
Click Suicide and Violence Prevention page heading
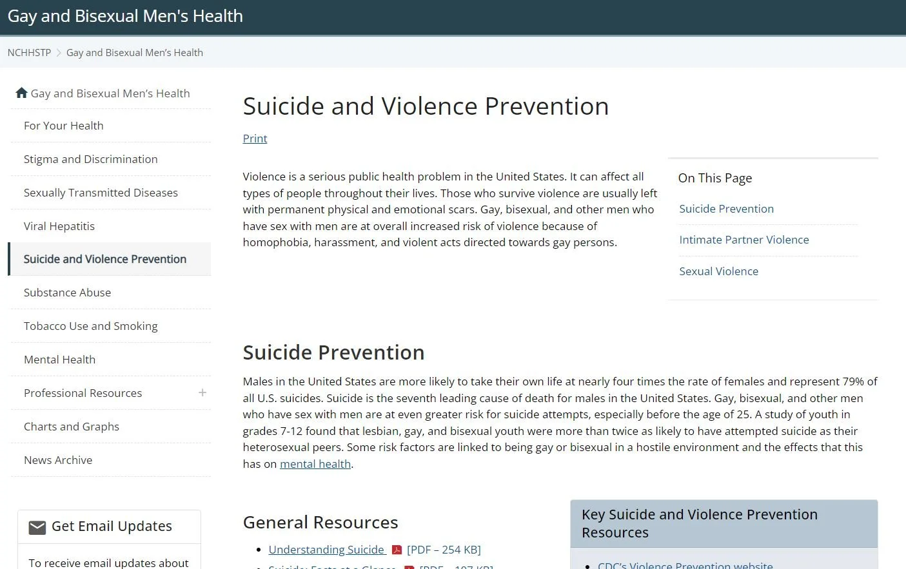coord(426,106)
